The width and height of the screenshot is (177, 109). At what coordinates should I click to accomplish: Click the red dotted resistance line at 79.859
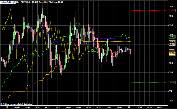coord(148,10)
